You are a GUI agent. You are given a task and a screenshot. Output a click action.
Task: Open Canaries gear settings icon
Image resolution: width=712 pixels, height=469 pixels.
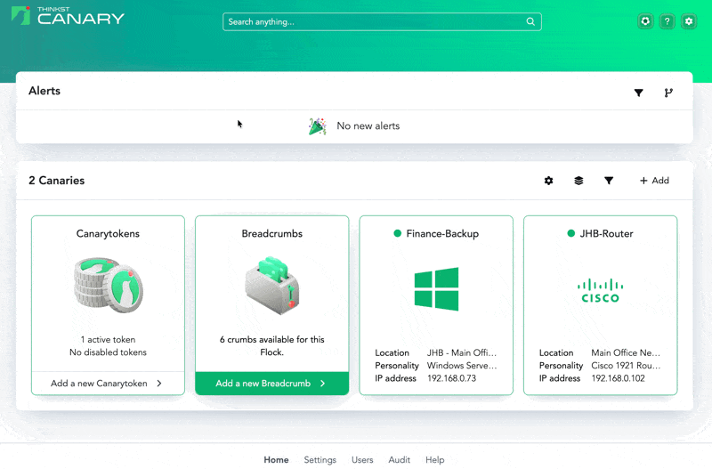pyautogui.click(x=548, y=181)
